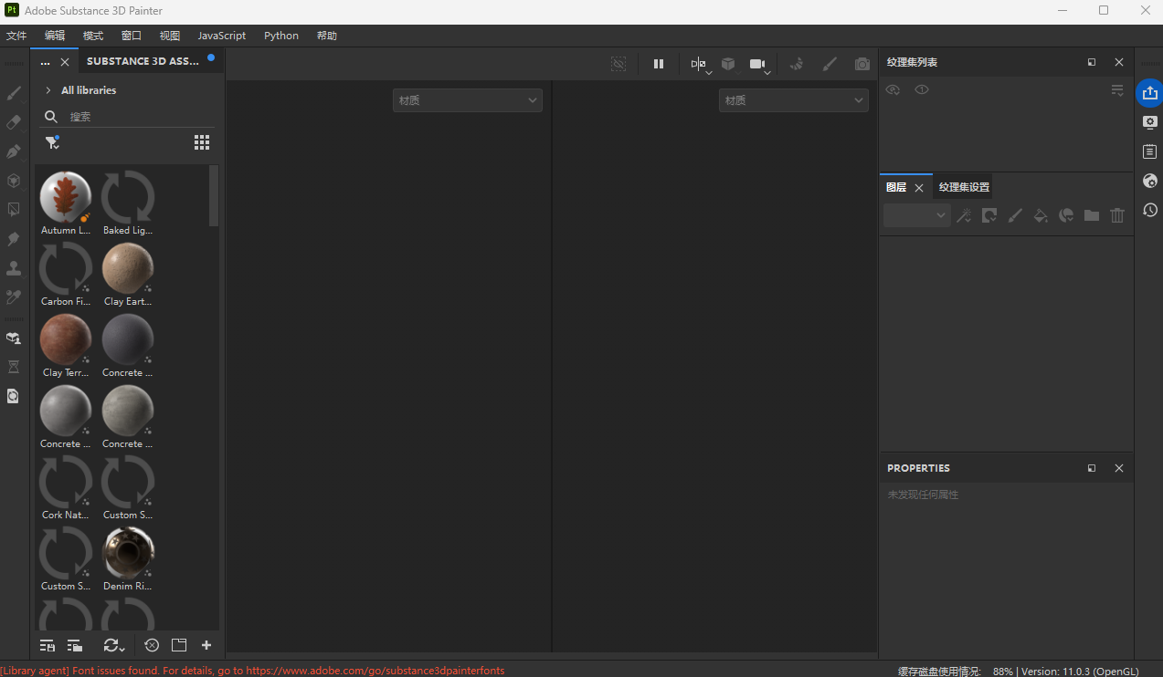Open the history clock icon on right dock
The image size is (1163, 677).
click(1150, 210)
